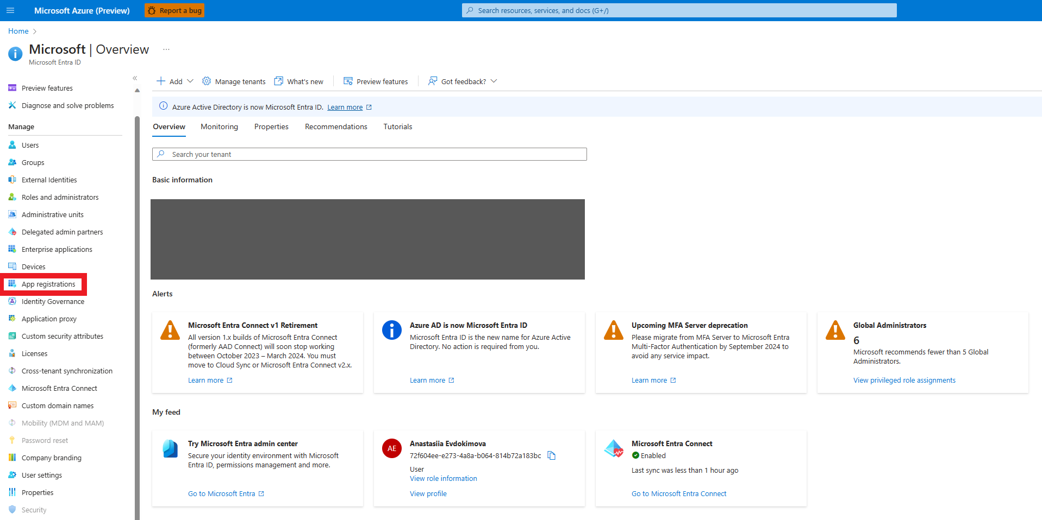Click the App registrations icon
1042x520 pixels.
click(12, 284)
